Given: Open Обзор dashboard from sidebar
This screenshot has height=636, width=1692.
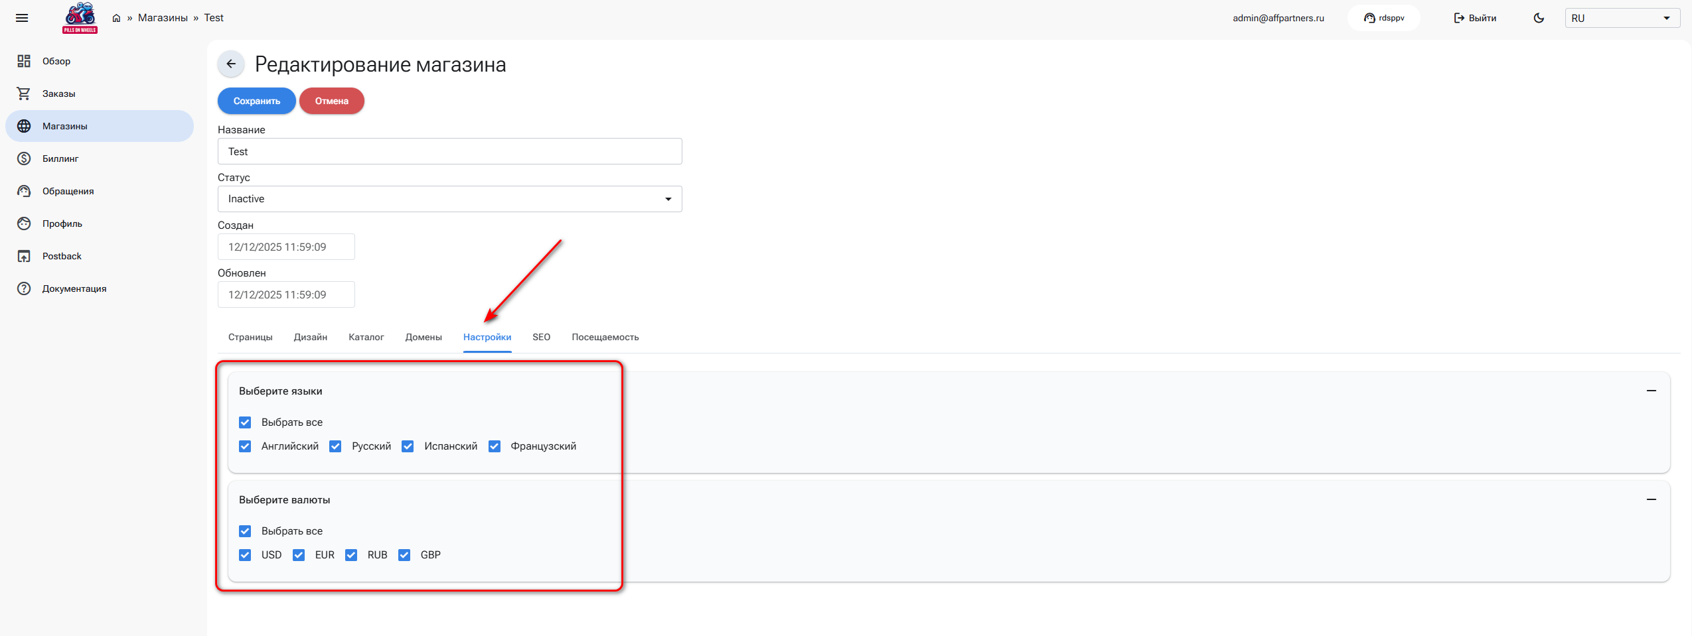Looking at the screenshot, I should click(x=56, y=61).
